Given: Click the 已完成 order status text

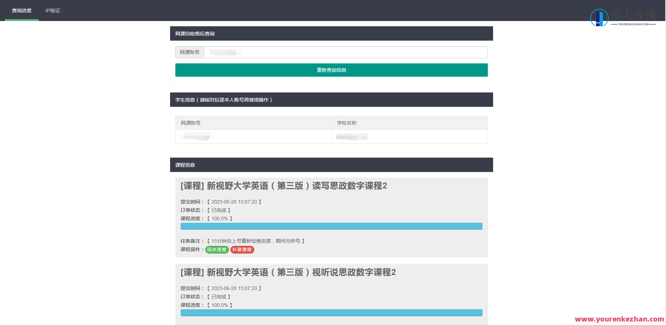Looking at the screenshot, I should (x=219, y=210).
